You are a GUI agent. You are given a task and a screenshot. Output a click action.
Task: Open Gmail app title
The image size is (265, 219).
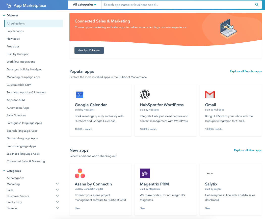point(210,105)
